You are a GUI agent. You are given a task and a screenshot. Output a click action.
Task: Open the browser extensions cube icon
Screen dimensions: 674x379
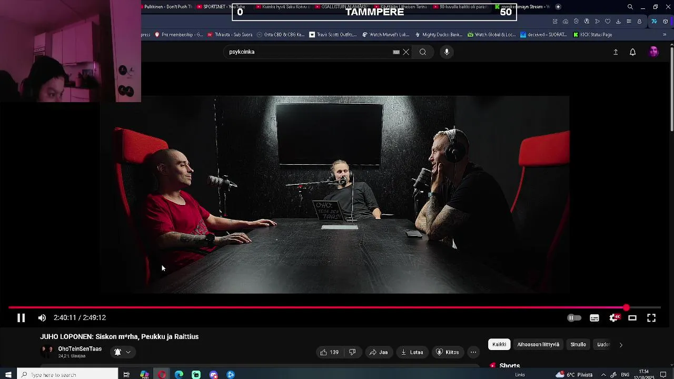point(666,22)
